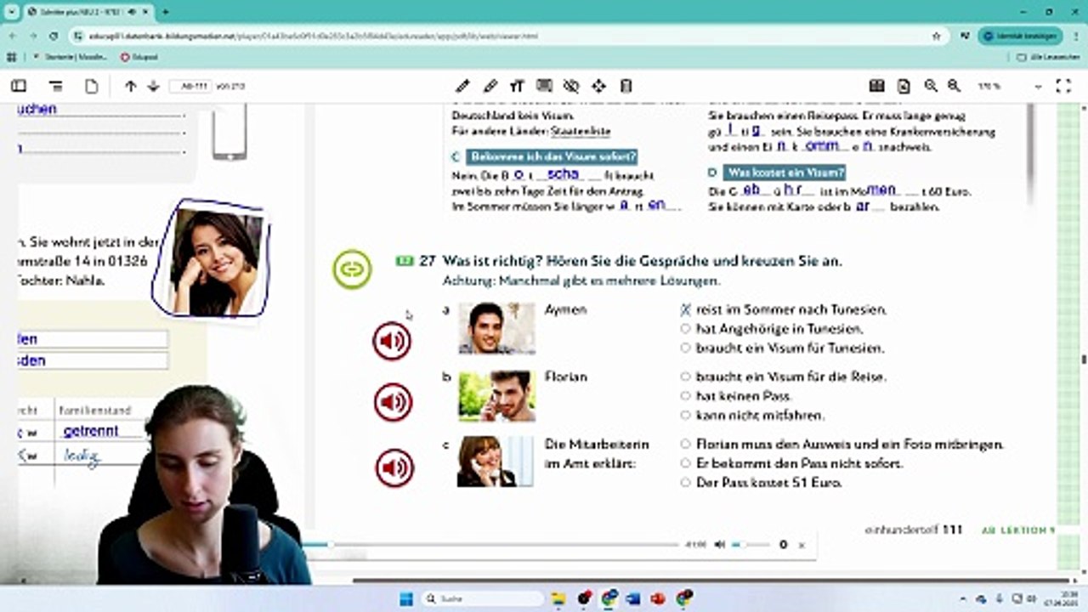
Task: Mute the audio player speaker icon
Action: (719, 544)
